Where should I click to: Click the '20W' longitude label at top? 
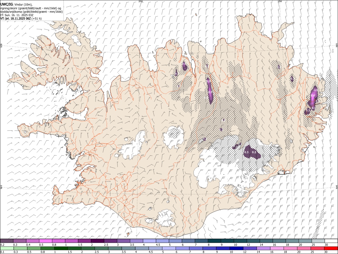tap(140, 1)
